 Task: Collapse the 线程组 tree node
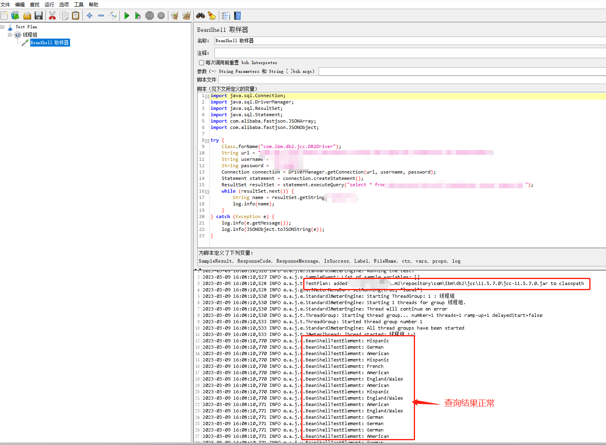[9, 34]
